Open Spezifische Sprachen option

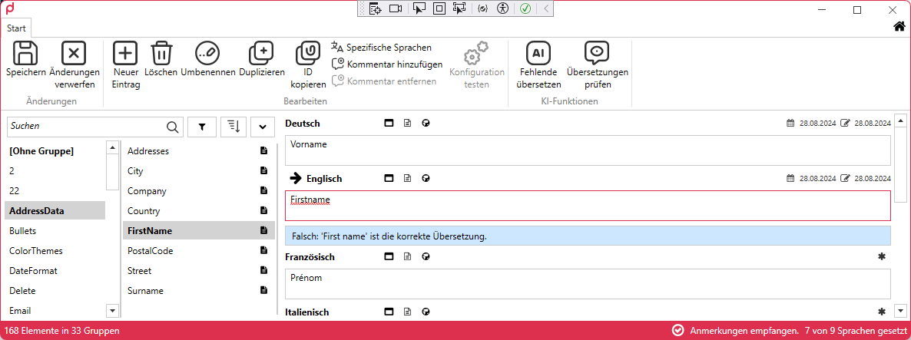pyautogui.click(x=382, y=47)
